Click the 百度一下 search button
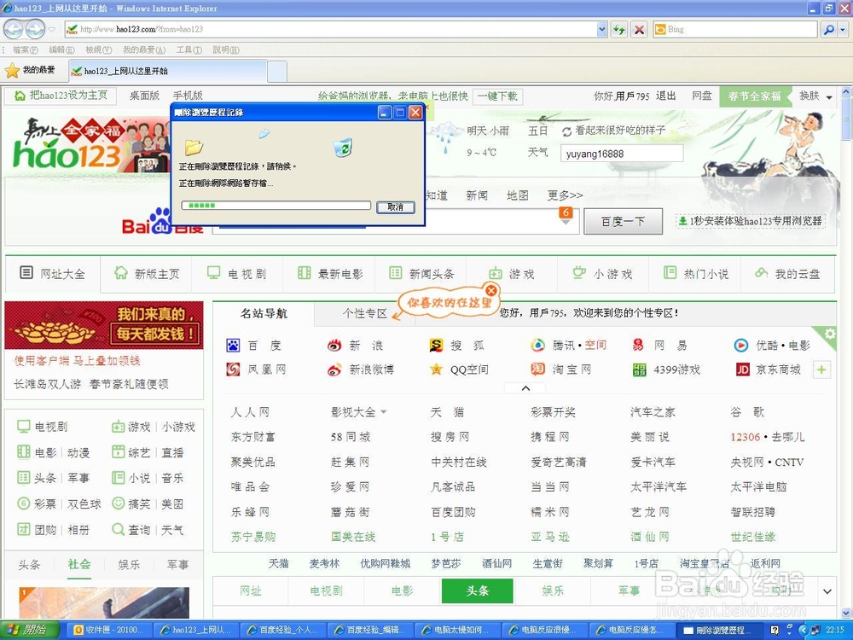Viewport: 853px width, 640px height. point(623,222)
